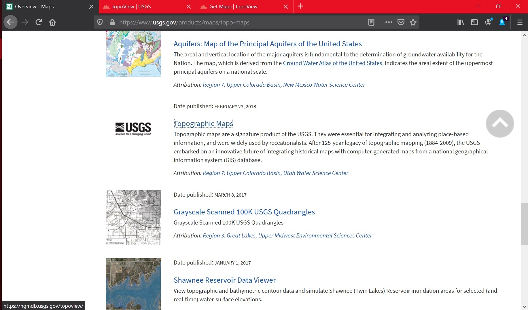528x310 pixels.
Task: Follow the Ground Water Atlas link
Action: (x=332, y=63)
